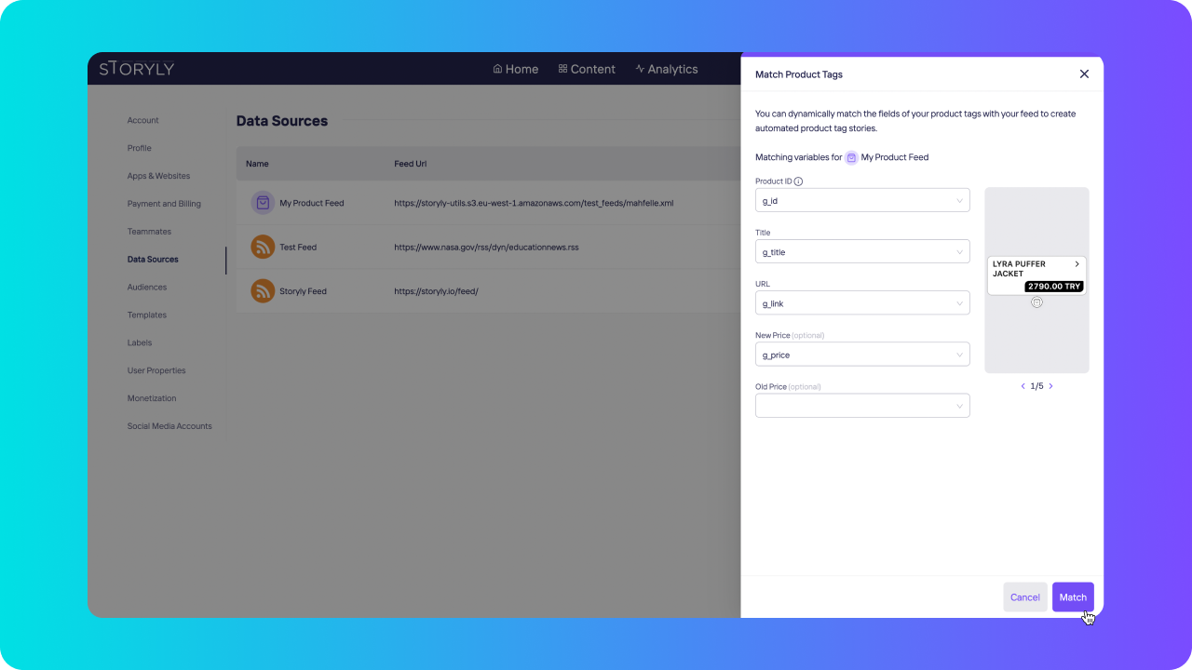This screenshot has width=1192, height=670.
Task: Select My Product Feed row name
Action: tap(312, 203)
